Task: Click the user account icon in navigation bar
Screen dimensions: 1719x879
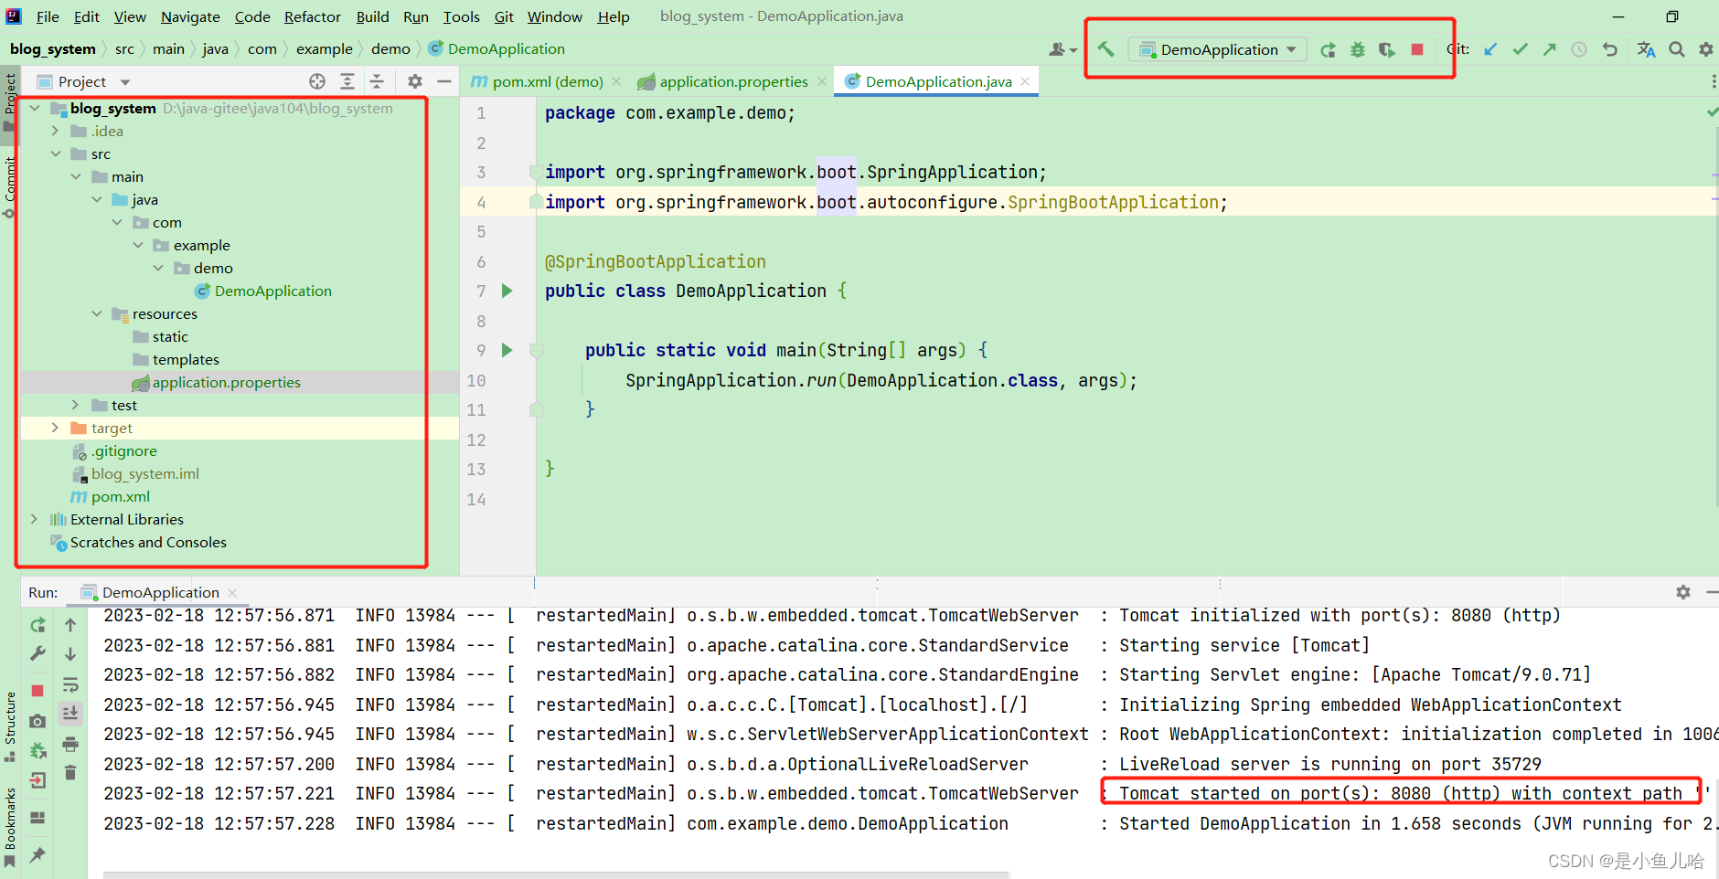Action: [1062, 49]
